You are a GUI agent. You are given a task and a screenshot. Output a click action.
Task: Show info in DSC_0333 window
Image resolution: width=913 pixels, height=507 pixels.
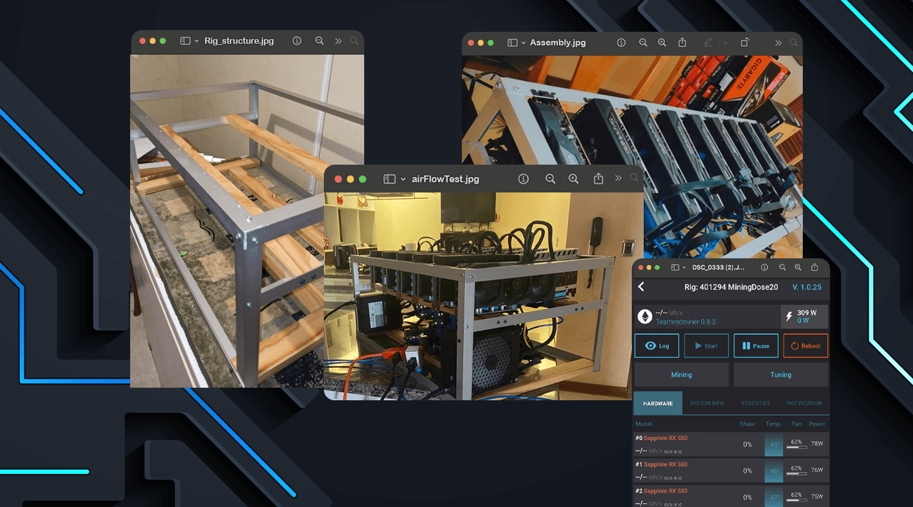point(764,267)
